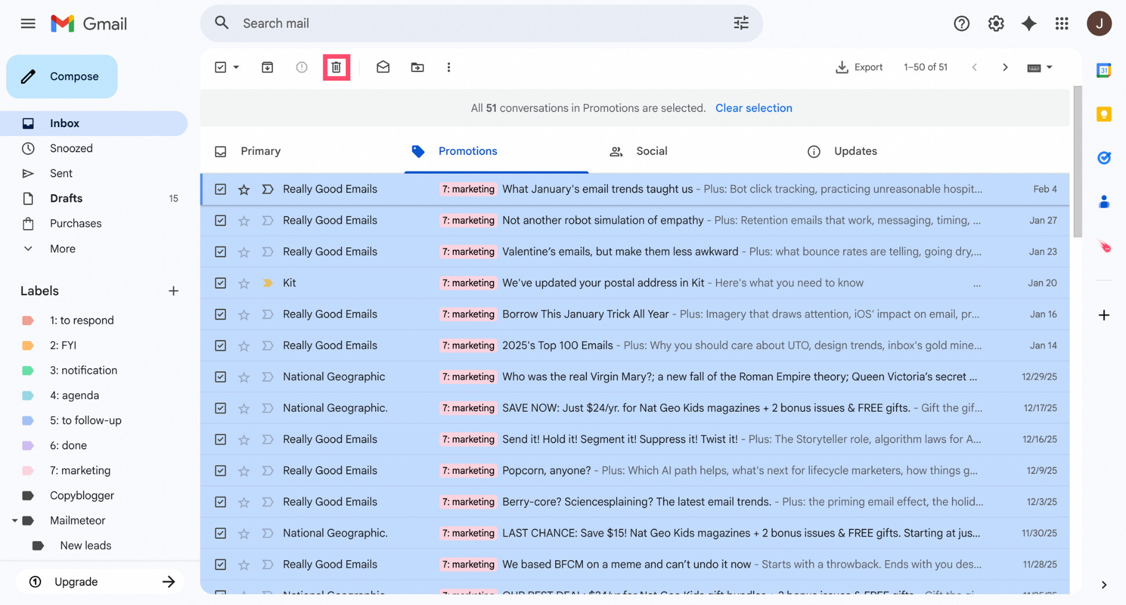Open the Move to folder icon
The height and width of the screenshot is (605, 1126).
point(417,67)
